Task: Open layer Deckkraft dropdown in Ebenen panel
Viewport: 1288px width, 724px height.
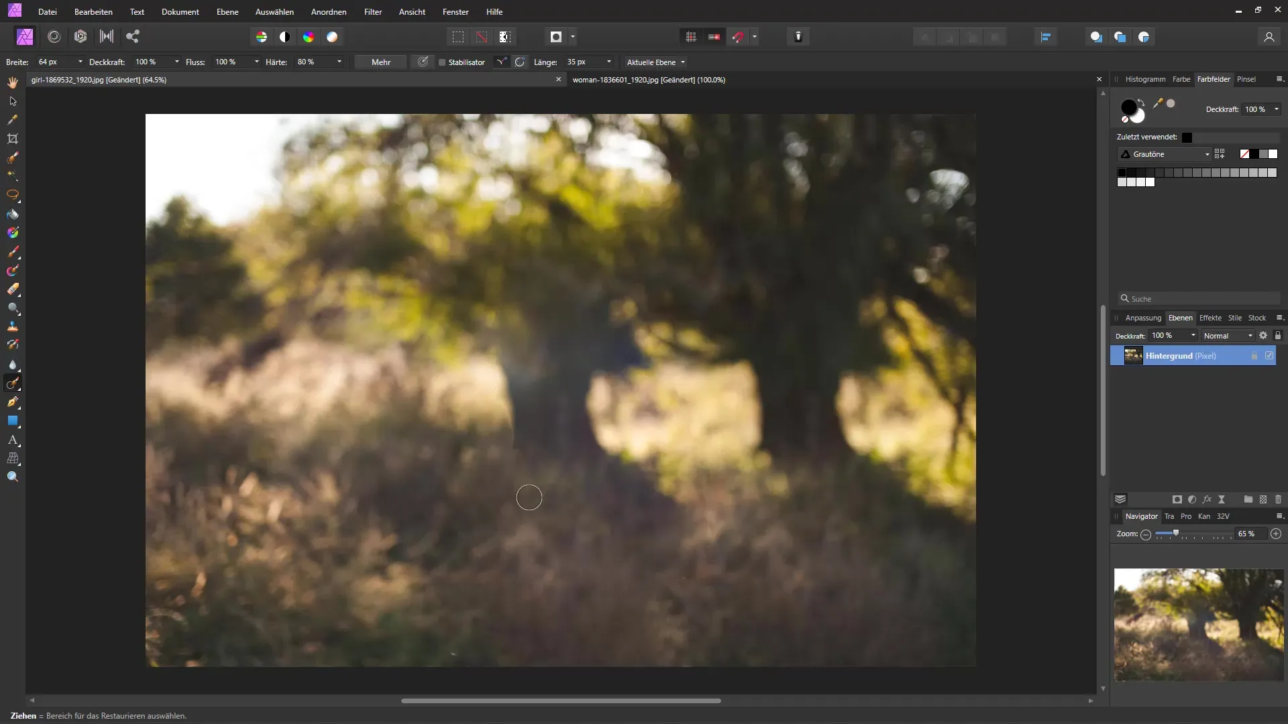Action: pyautogui.click(x=1193, y=336)
